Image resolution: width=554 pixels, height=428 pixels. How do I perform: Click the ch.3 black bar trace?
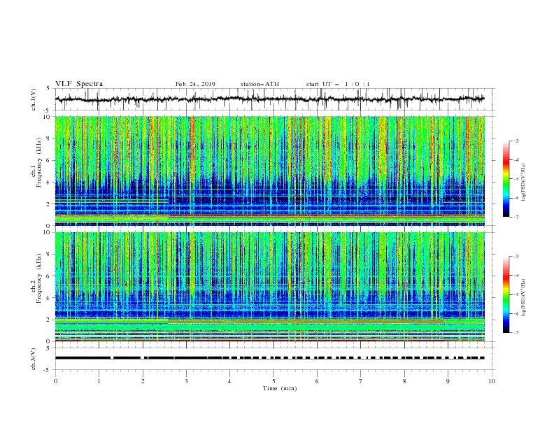click(x=270, y=358)
